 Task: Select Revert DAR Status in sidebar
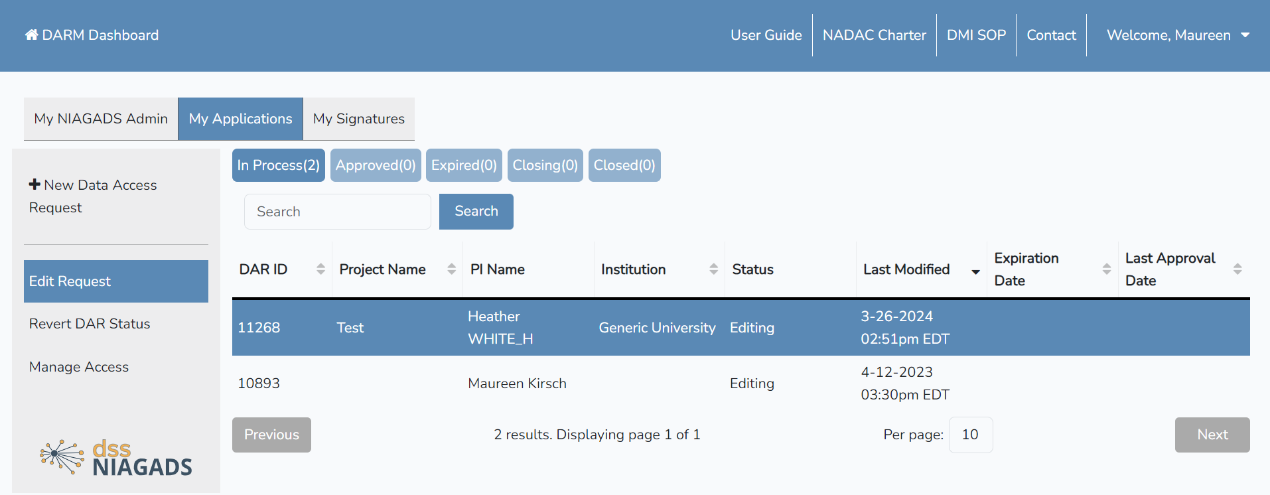coord(90,324)
